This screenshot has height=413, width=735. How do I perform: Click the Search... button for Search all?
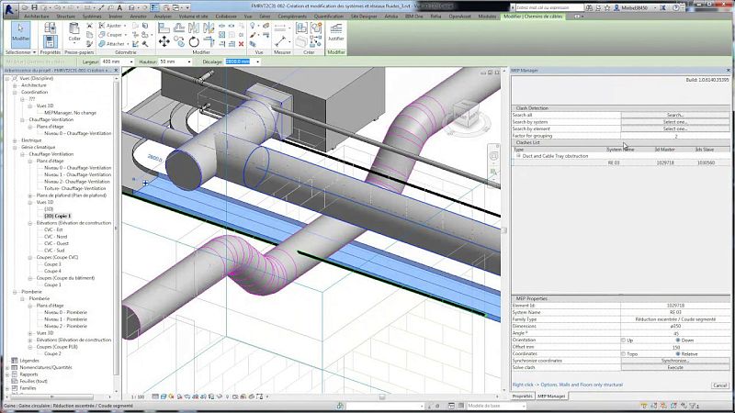pos(675,115)
